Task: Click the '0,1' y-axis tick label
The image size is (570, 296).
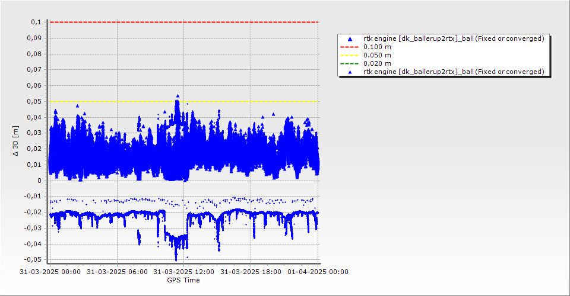Action: (x=36, y=22)
